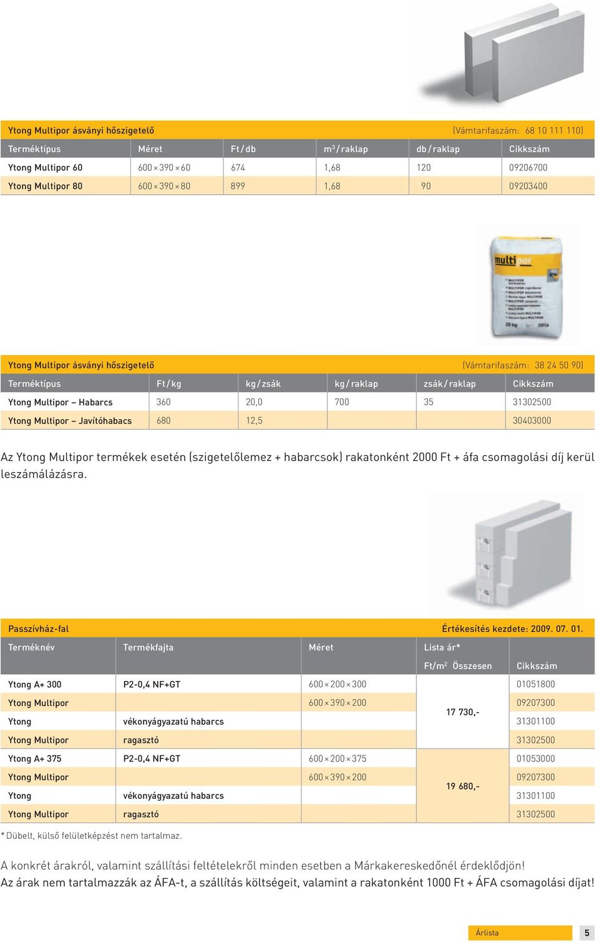Select the "Passzívház-fal" table title
The height and width of the screenshot is (943, 599).
pos(39,629)
